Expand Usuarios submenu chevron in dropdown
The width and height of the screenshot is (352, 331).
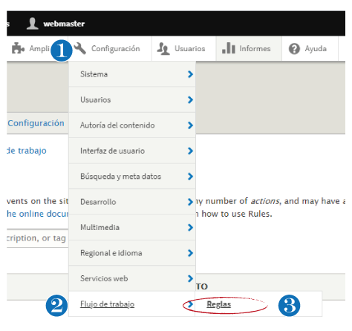[x=190, y=99]
